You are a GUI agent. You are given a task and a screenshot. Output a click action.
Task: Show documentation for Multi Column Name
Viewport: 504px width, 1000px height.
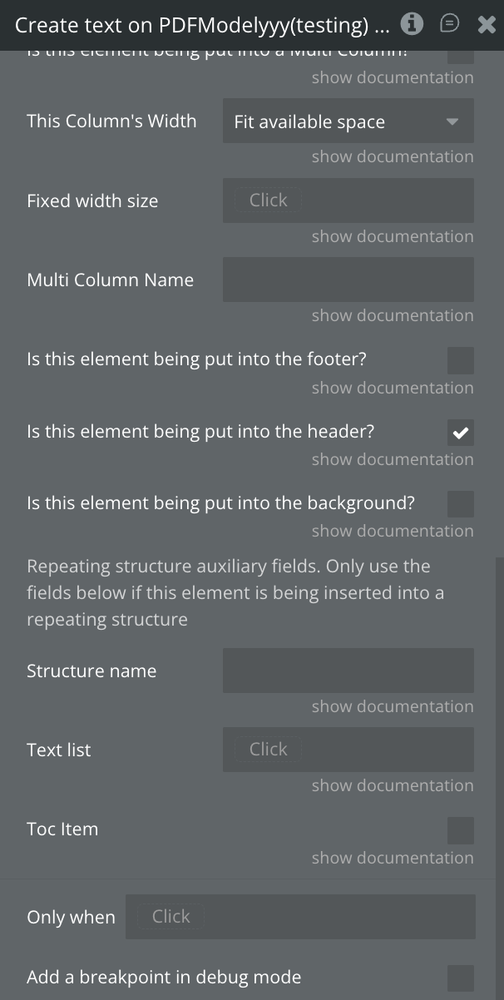tap(393, 315)
